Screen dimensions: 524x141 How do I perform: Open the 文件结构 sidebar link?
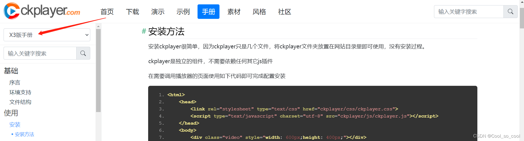[x=20, y=102]
